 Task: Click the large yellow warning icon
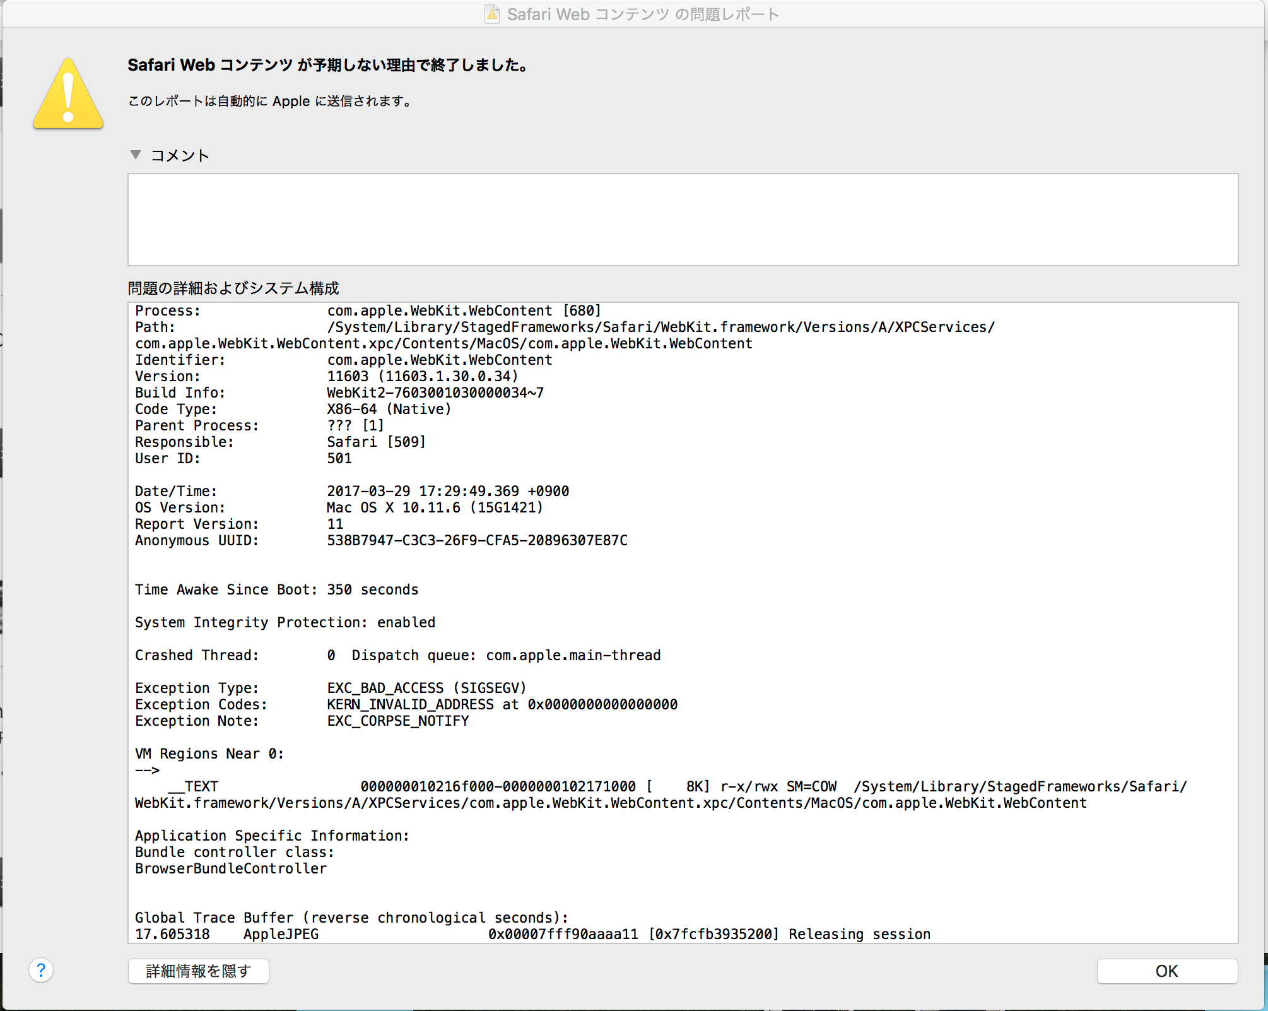[68, 95]
